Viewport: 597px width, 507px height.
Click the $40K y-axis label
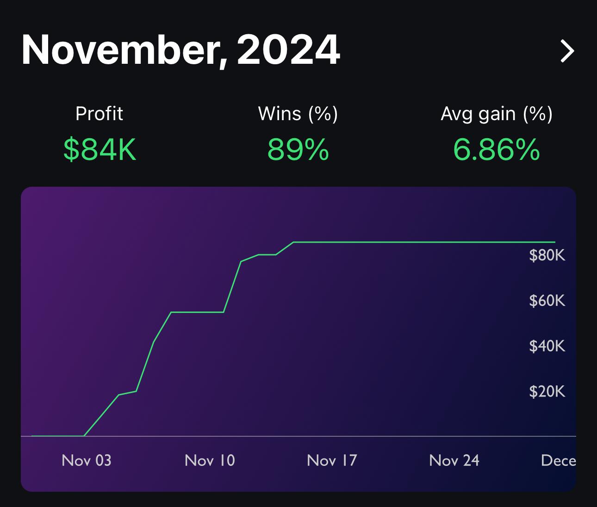click(x=547, y=346)
